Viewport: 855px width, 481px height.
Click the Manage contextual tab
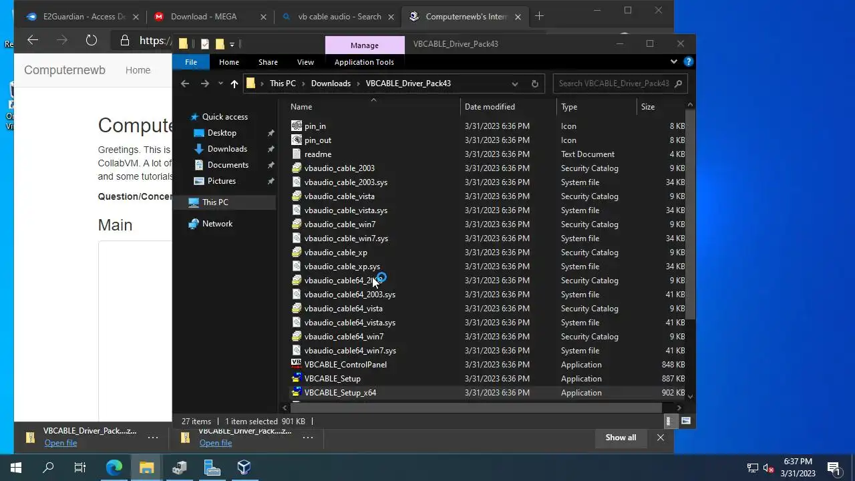pos(365,45)
